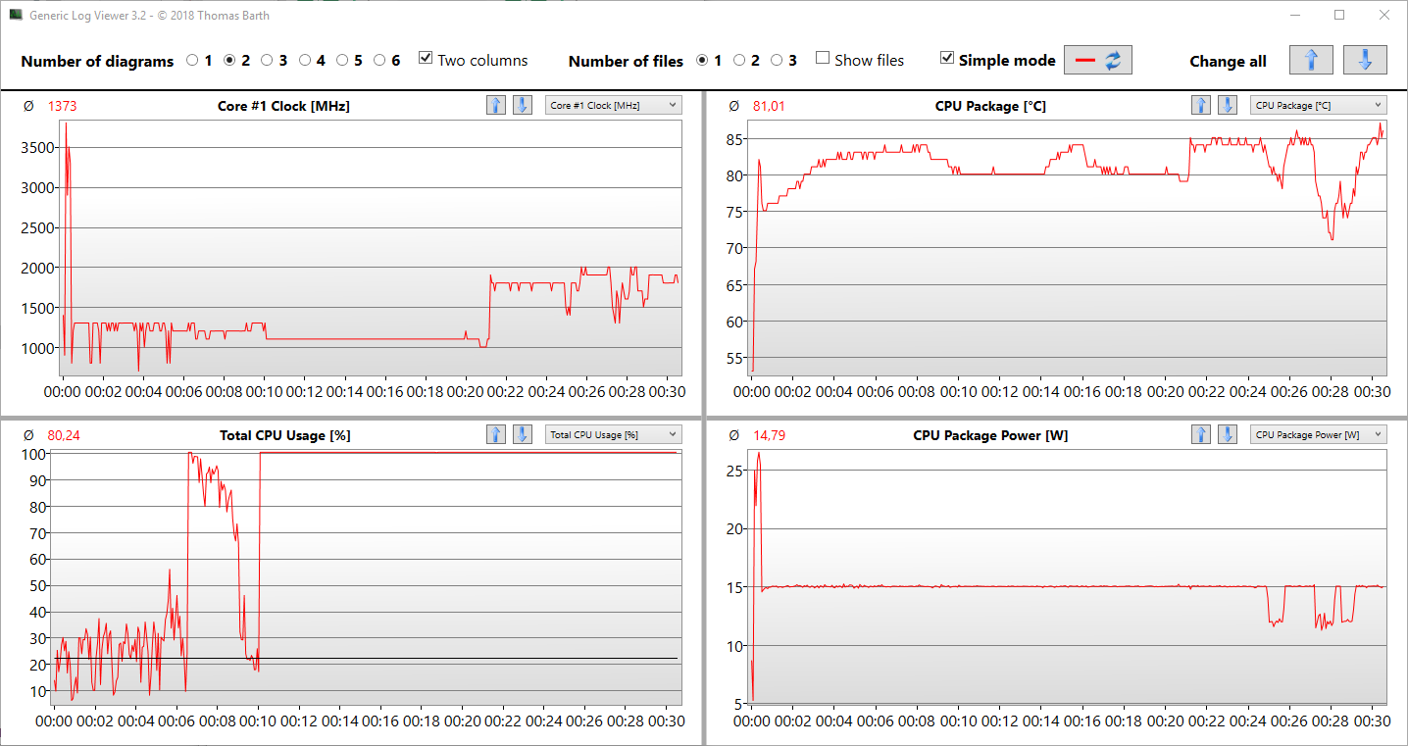Click up arrow in Total CPU Usage diagram
This screenshot has height=746, width=1408.
click(496, 434)
